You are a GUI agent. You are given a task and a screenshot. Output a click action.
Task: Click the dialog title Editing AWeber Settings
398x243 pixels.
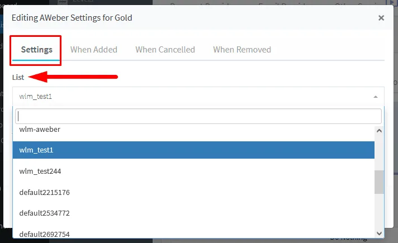[72, 18]
